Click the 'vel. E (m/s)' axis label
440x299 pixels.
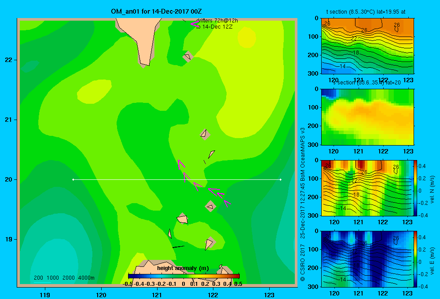click(432, 261)
